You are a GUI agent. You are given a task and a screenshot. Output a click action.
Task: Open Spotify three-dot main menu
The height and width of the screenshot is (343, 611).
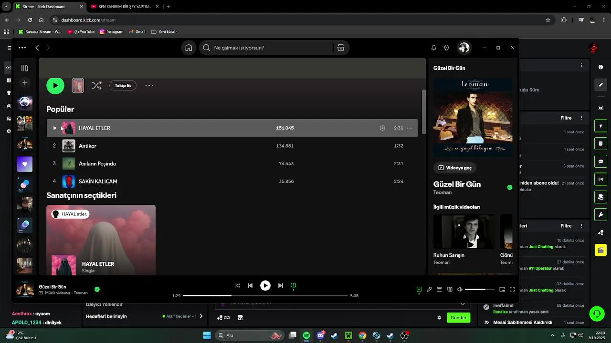click(22, 48)
